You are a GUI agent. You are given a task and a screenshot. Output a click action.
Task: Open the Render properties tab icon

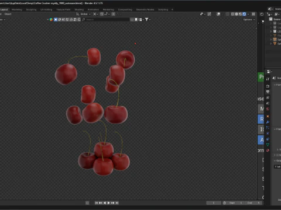tap(268, 86)
